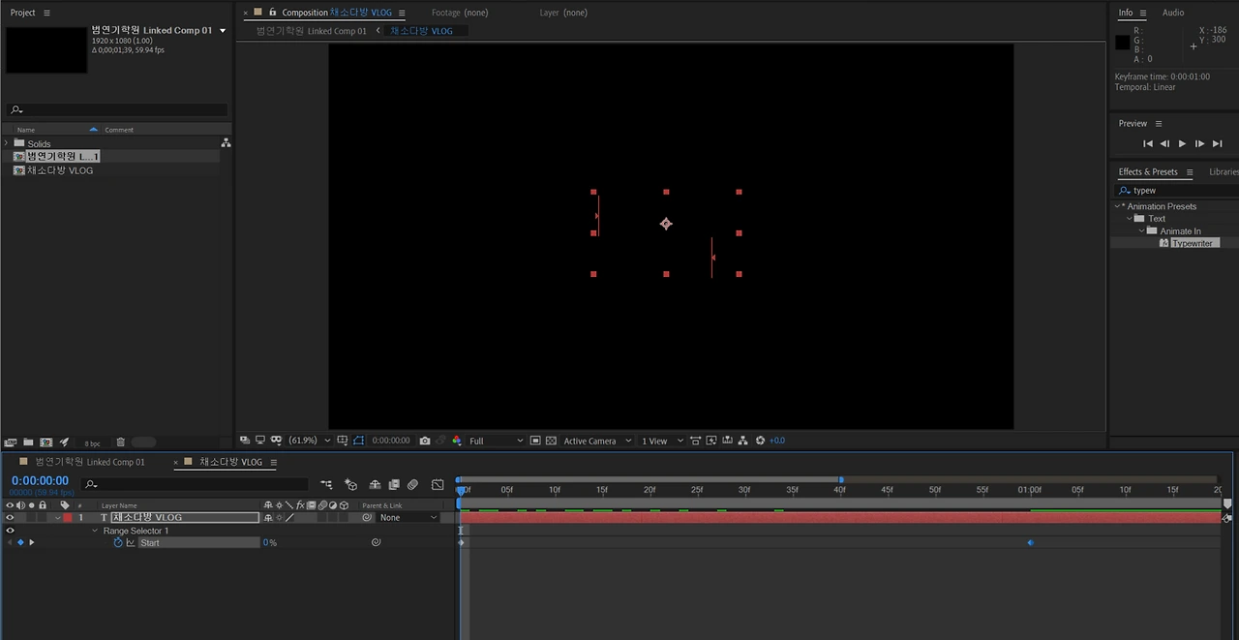The height and width of the screenshot is (640, 1239).
Task: Enable Frame Blending for all layers
Action: pyautogui.click(x=394, y=484)
